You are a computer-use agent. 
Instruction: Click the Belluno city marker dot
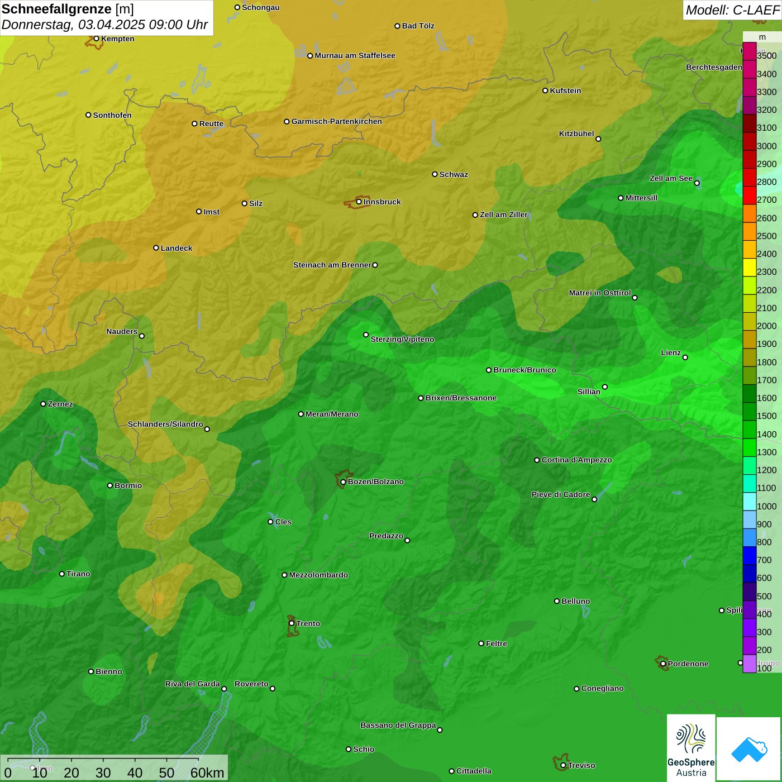click(x=557, y=601)
